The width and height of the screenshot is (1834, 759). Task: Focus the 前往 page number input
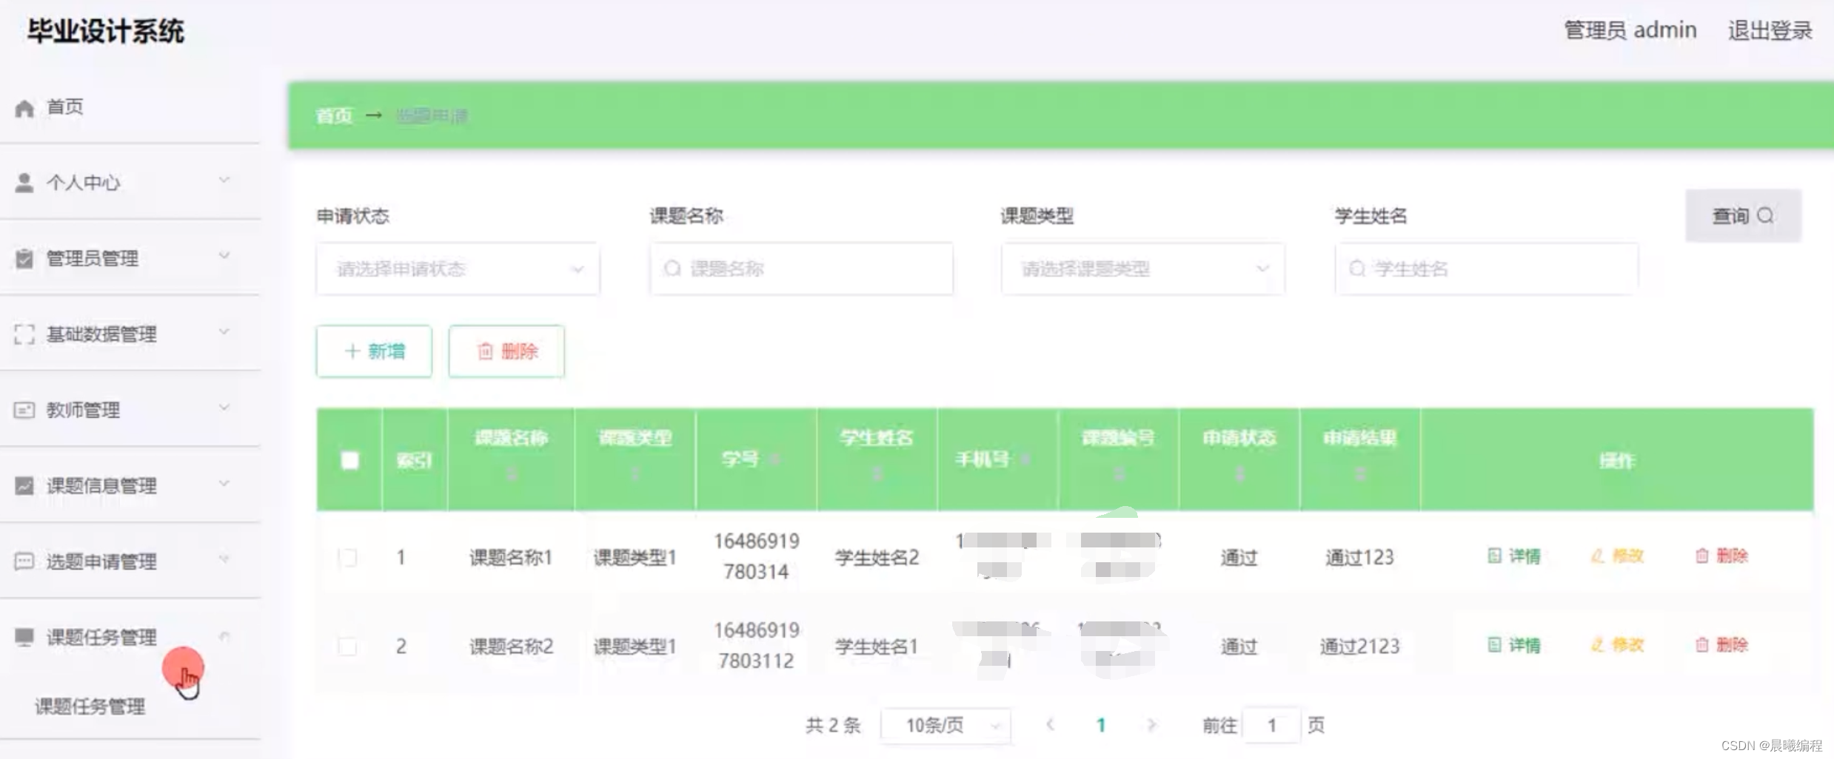pos(1272,725)
